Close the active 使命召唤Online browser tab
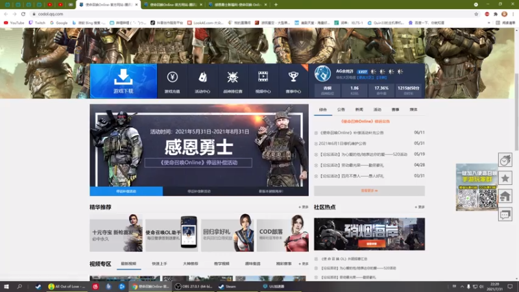 coord(136,5)
